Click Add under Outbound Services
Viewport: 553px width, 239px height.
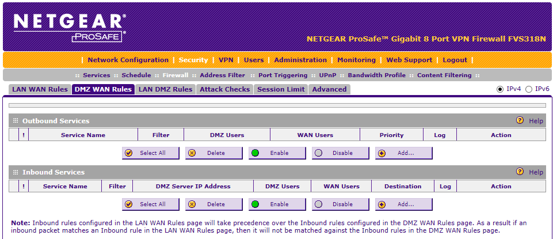point(403,153)
